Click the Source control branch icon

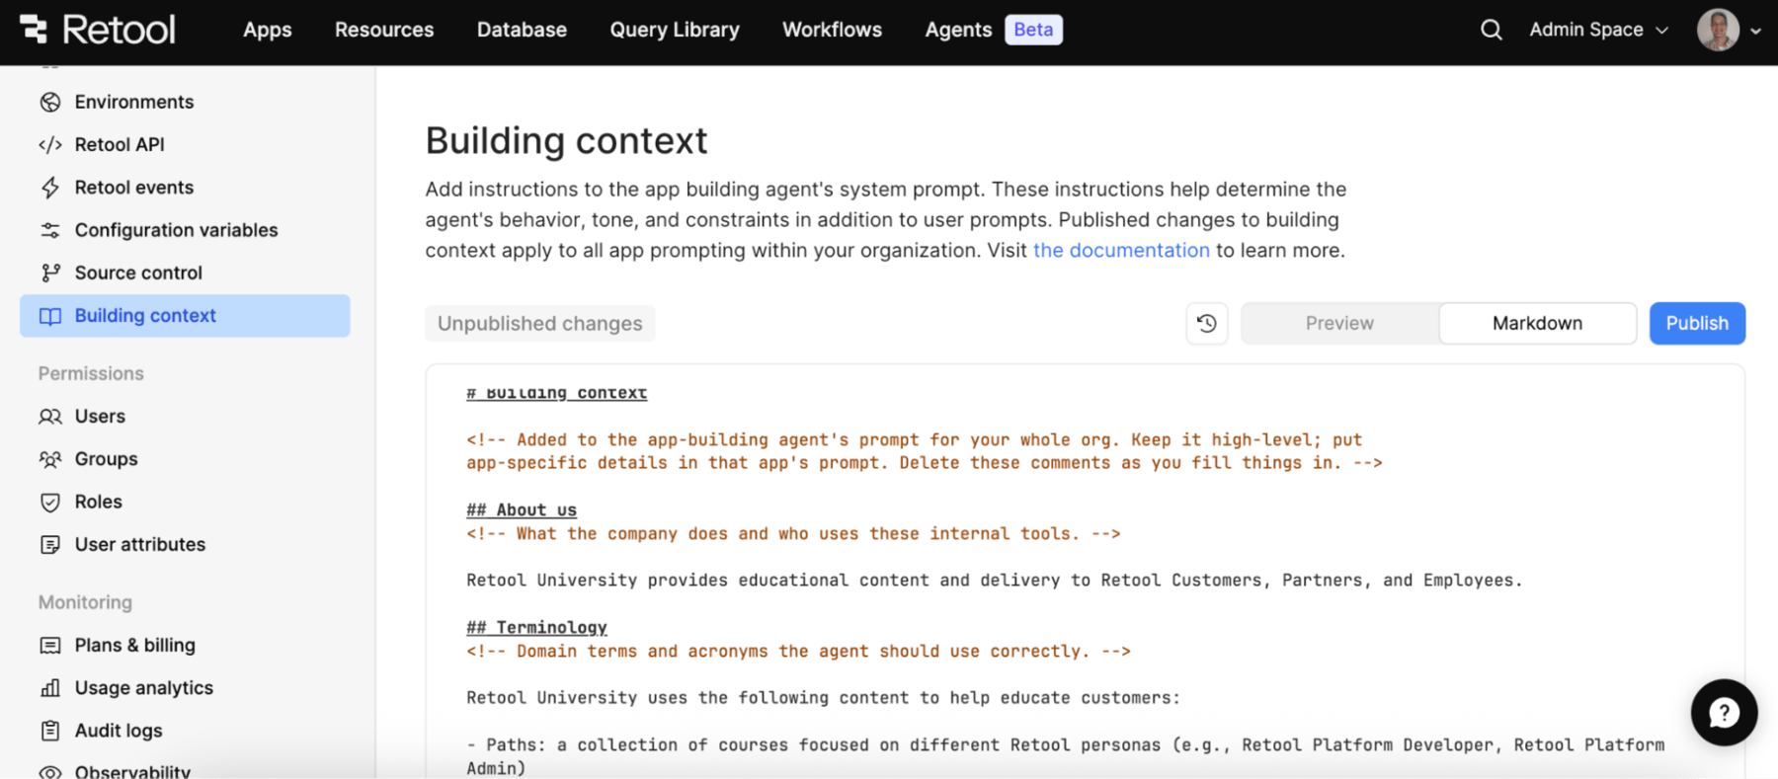click(x=50, y=273)
